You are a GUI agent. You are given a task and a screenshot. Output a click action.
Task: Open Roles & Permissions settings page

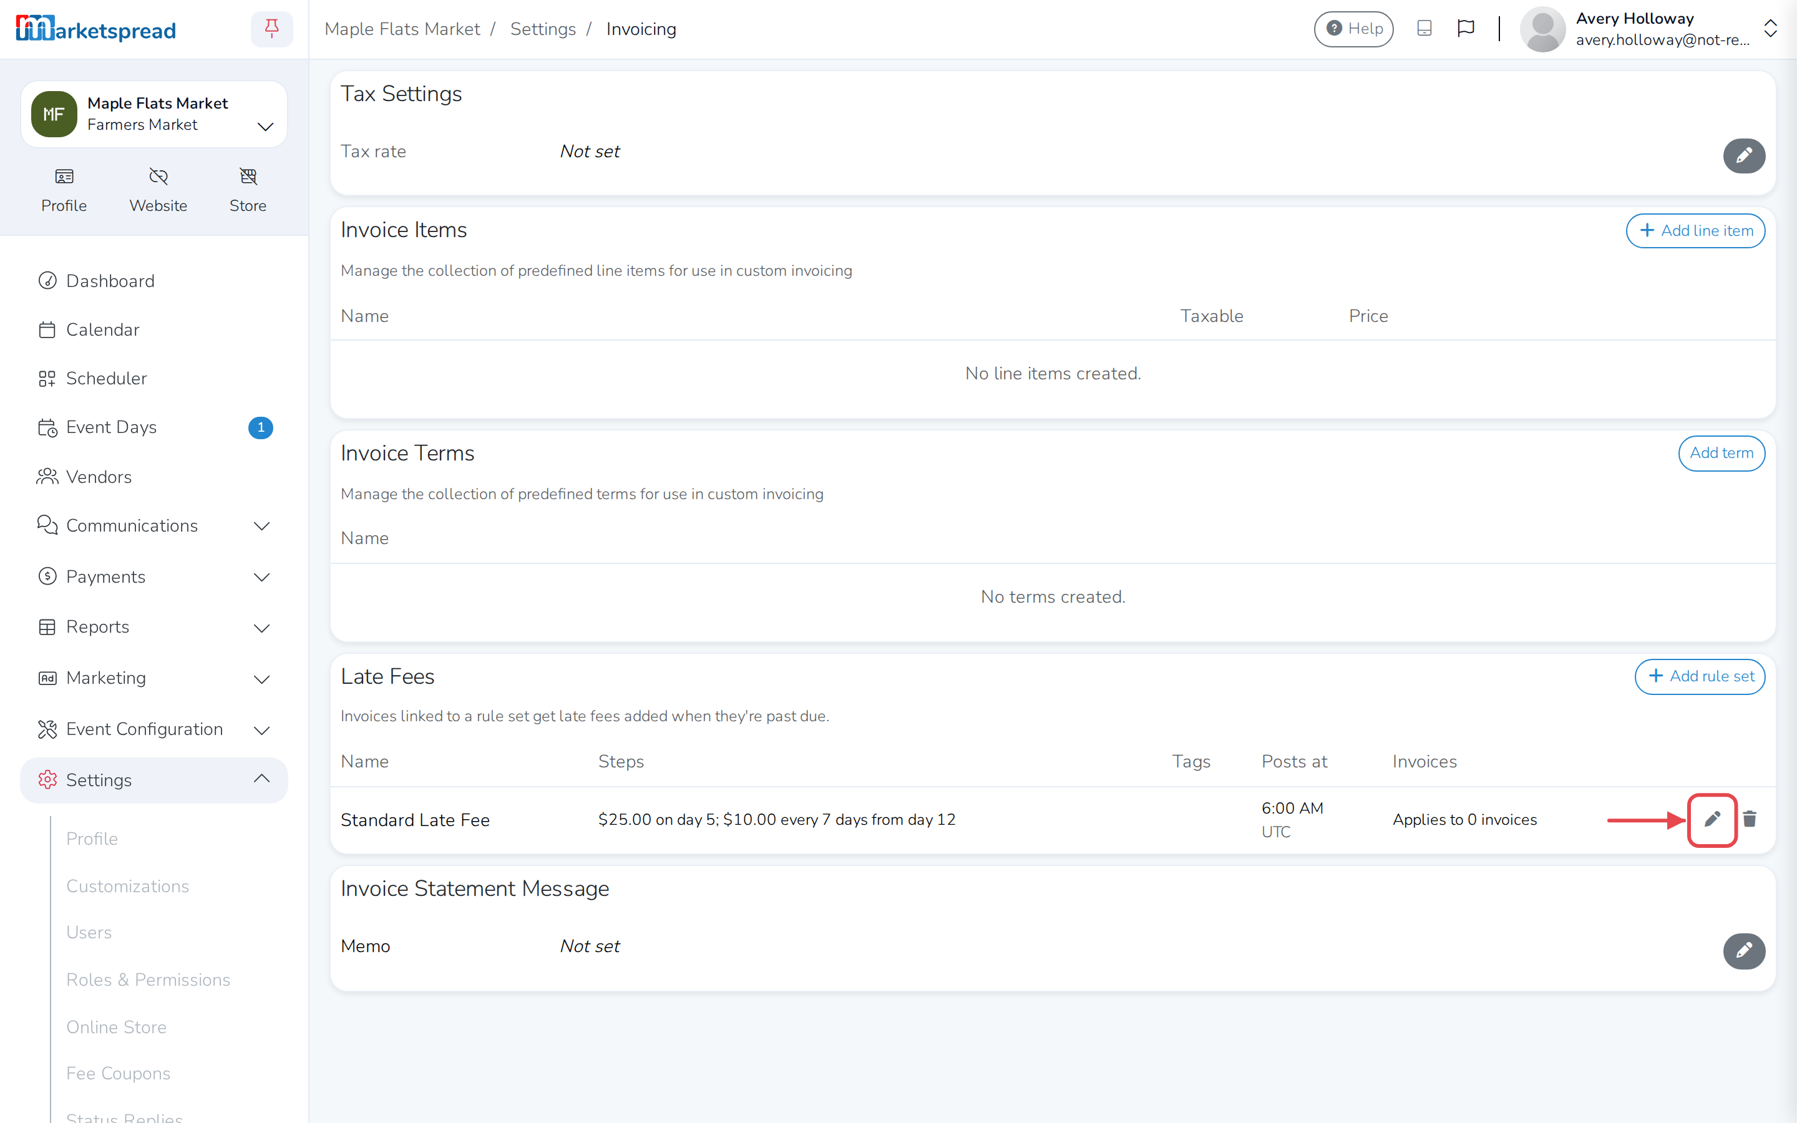click(148, 980)
